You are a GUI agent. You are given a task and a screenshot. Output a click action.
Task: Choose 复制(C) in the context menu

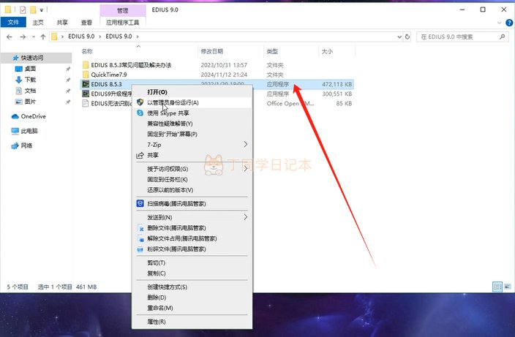point(192,273)
